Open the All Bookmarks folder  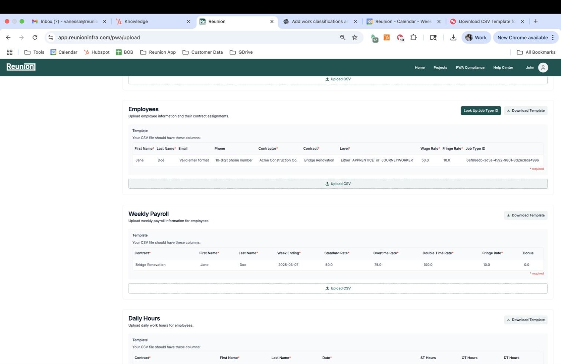536,52
